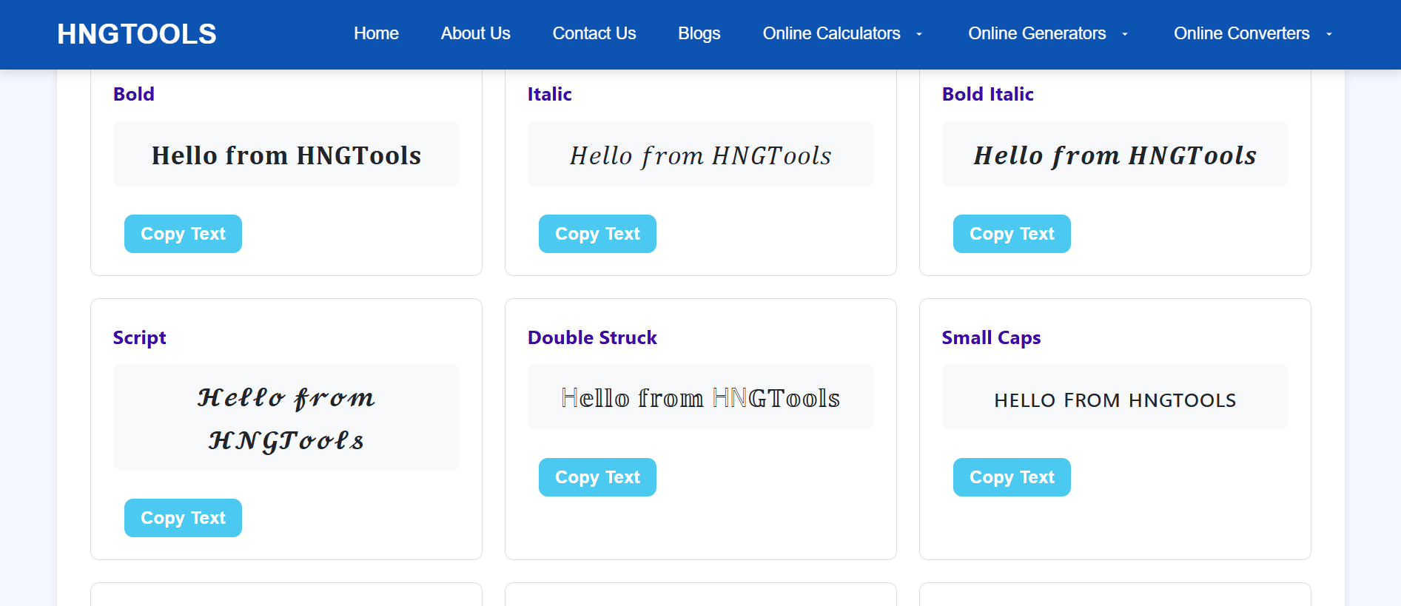Select the Script preview text
Image resolution: width=1401 pixels, height=606 pixels.
point(286,419)
